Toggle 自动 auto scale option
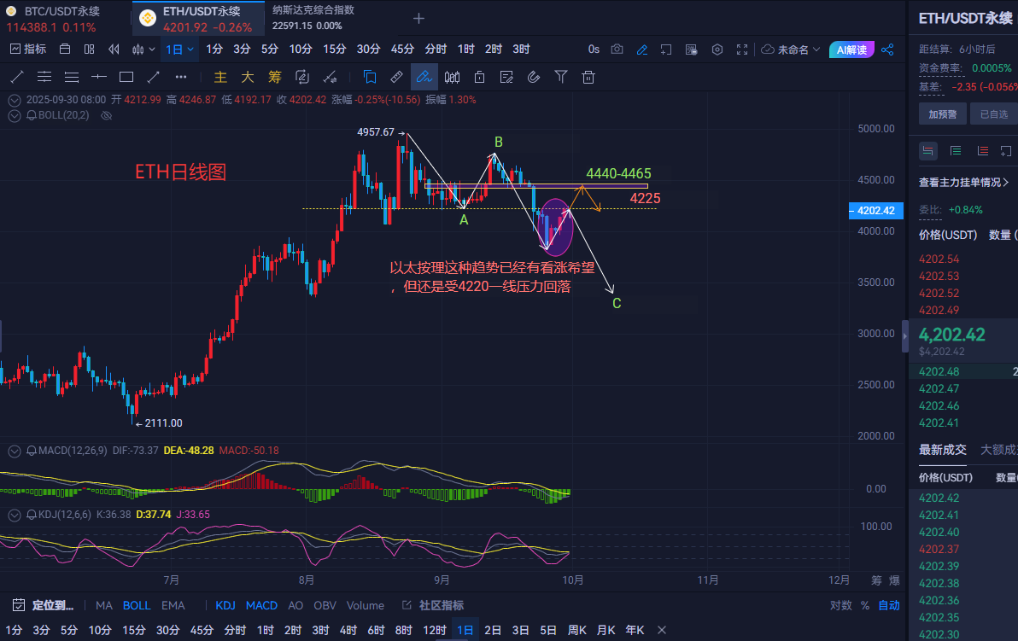This screenshot has height=641, width=1018. (889, 605)
